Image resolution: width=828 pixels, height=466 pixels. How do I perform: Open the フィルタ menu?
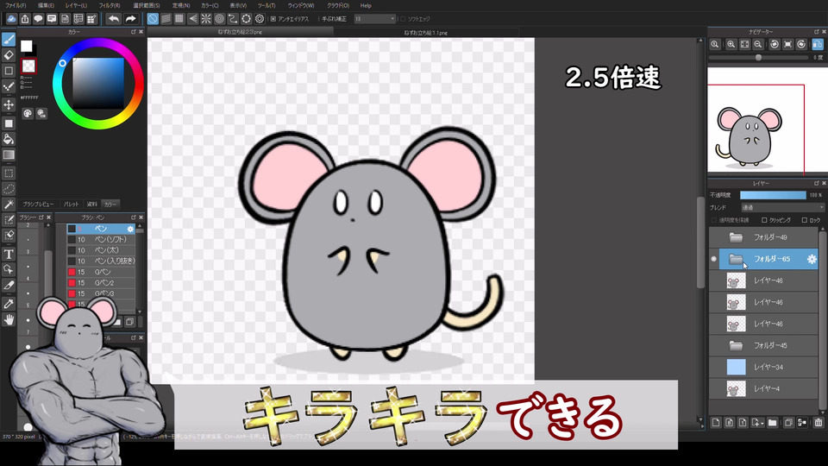coord(110,5)
